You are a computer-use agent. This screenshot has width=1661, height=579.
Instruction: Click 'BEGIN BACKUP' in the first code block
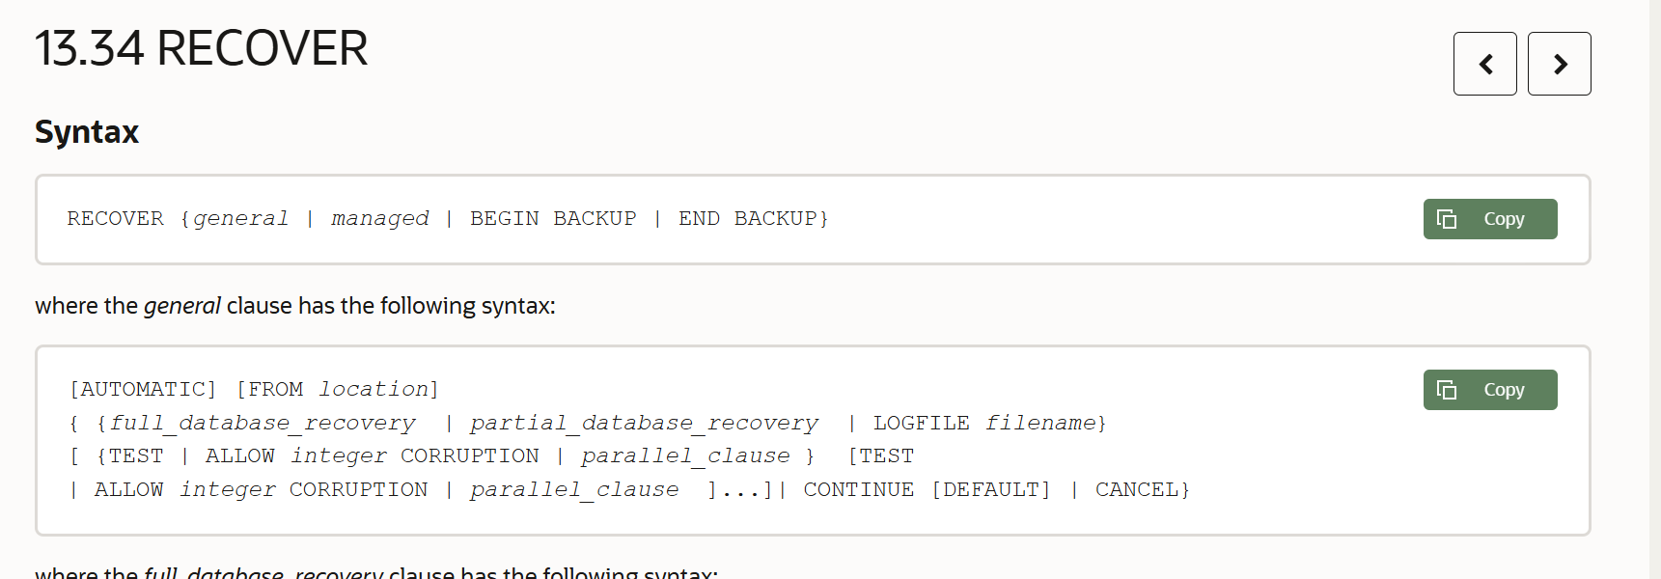(x=553, y=219)
